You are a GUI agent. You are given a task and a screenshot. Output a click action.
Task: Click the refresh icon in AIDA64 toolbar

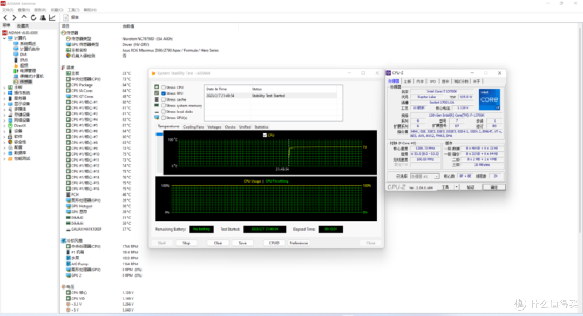tap(33, 17)
